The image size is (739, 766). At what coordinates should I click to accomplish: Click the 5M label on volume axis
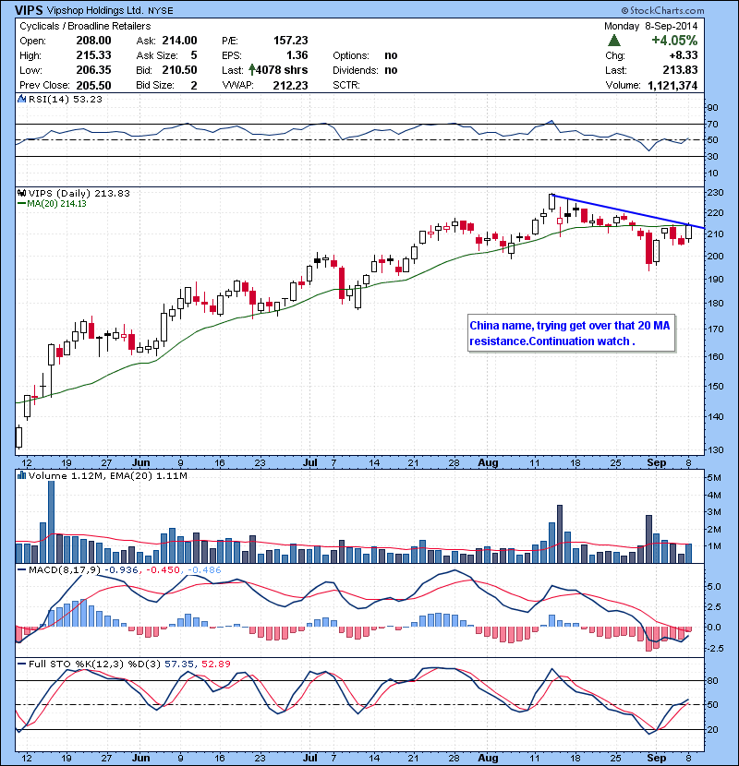point(714,477)
